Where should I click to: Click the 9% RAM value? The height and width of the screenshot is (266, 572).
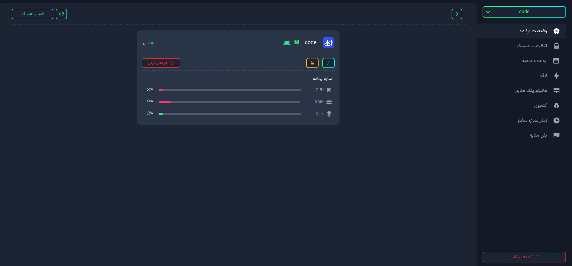(150, 102)
